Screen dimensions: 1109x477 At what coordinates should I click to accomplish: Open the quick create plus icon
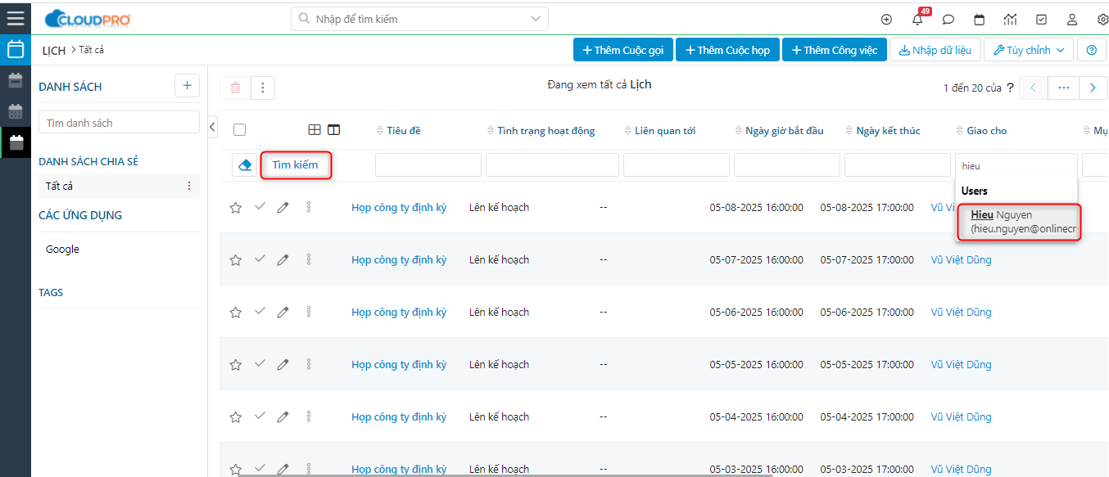pyautogui.click(x=886, y=20)
